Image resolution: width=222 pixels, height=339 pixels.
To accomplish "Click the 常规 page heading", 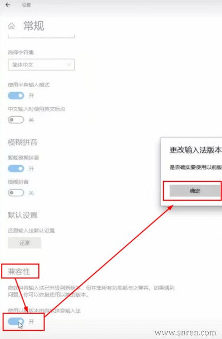I will point(34,26).
